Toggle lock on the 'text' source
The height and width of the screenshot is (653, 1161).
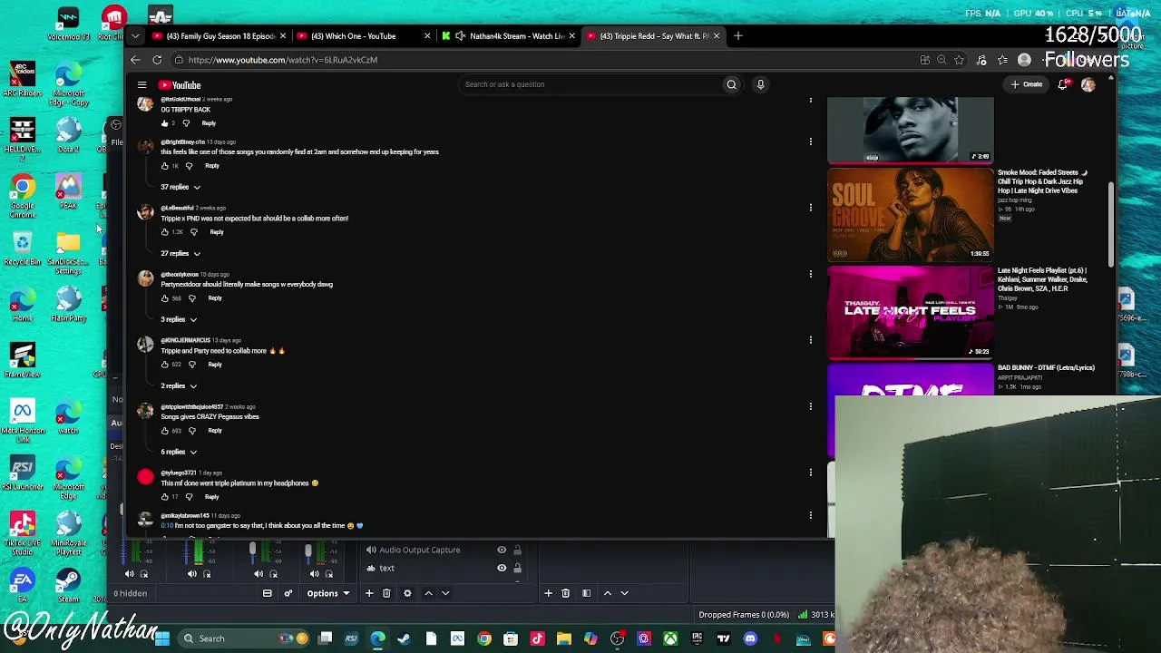tap(518, 569)
